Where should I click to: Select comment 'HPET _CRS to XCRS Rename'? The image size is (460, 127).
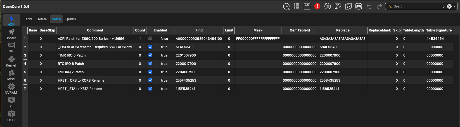point(81,80)
